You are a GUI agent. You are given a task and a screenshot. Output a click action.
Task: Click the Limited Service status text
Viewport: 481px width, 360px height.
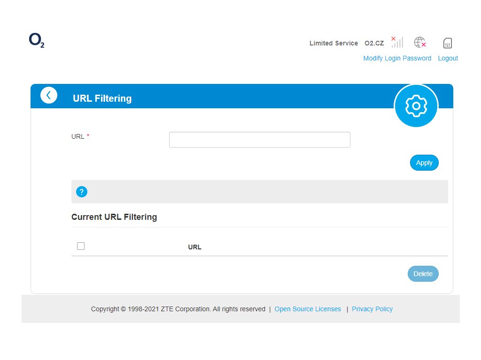click(334, 43)
